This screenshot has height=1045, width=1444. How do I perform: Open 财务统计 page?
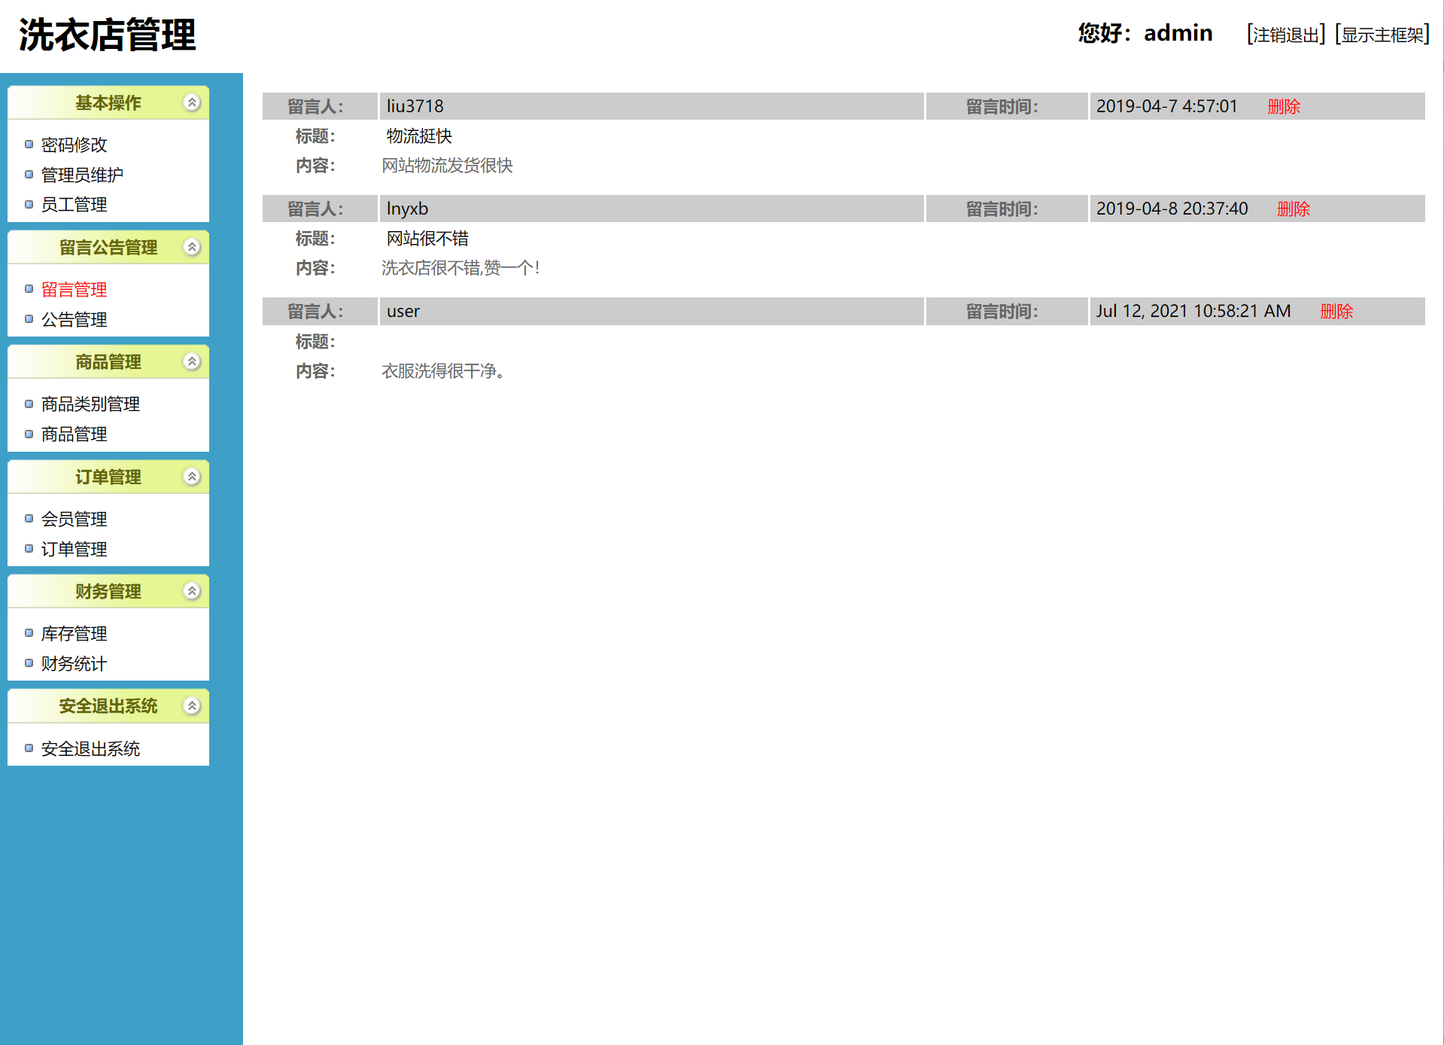point(74,664)
